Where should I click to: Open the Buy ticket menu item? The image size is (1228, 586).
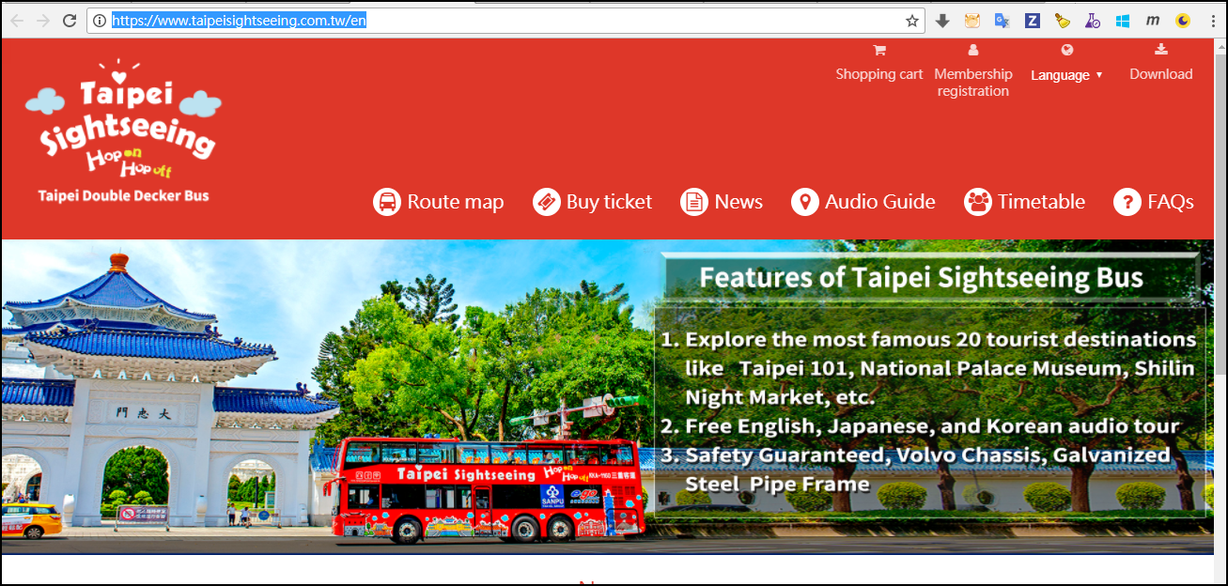pos(592,202)
